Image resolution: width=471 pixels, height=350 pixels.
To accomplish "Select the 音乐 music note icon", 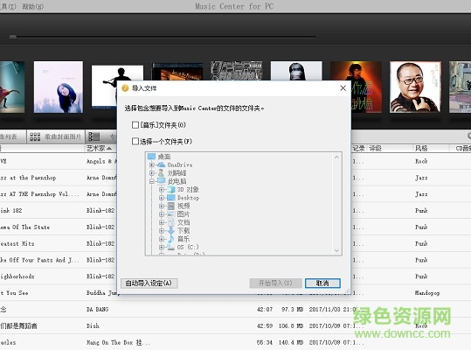I will [x=171, y=239].
